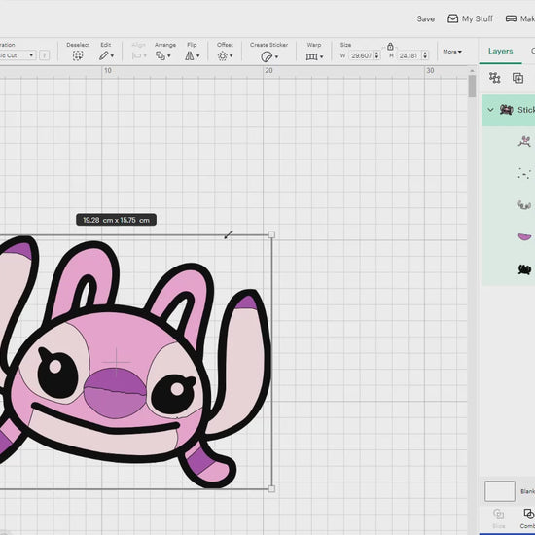Toggle the size aspect-ratio lock

pyautogui.click(x=390, y=46)
